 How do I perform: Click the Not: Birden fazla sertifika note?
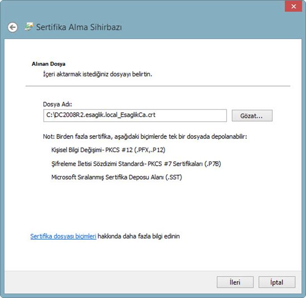(x=145, y=137)
